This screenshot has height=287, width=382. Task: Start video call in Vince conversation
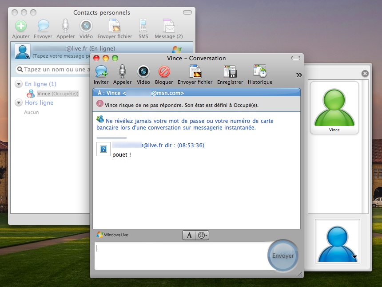coord(143,72)
